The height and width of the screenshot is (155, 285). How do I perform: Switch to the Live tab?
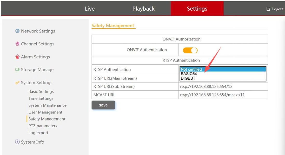pos(90,9)
